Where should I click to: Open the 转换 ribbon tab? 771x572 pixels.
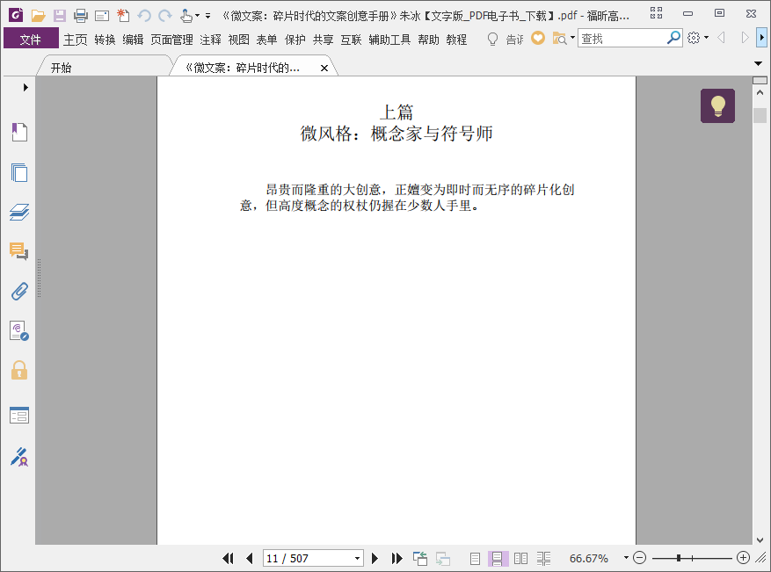(105, 40)
